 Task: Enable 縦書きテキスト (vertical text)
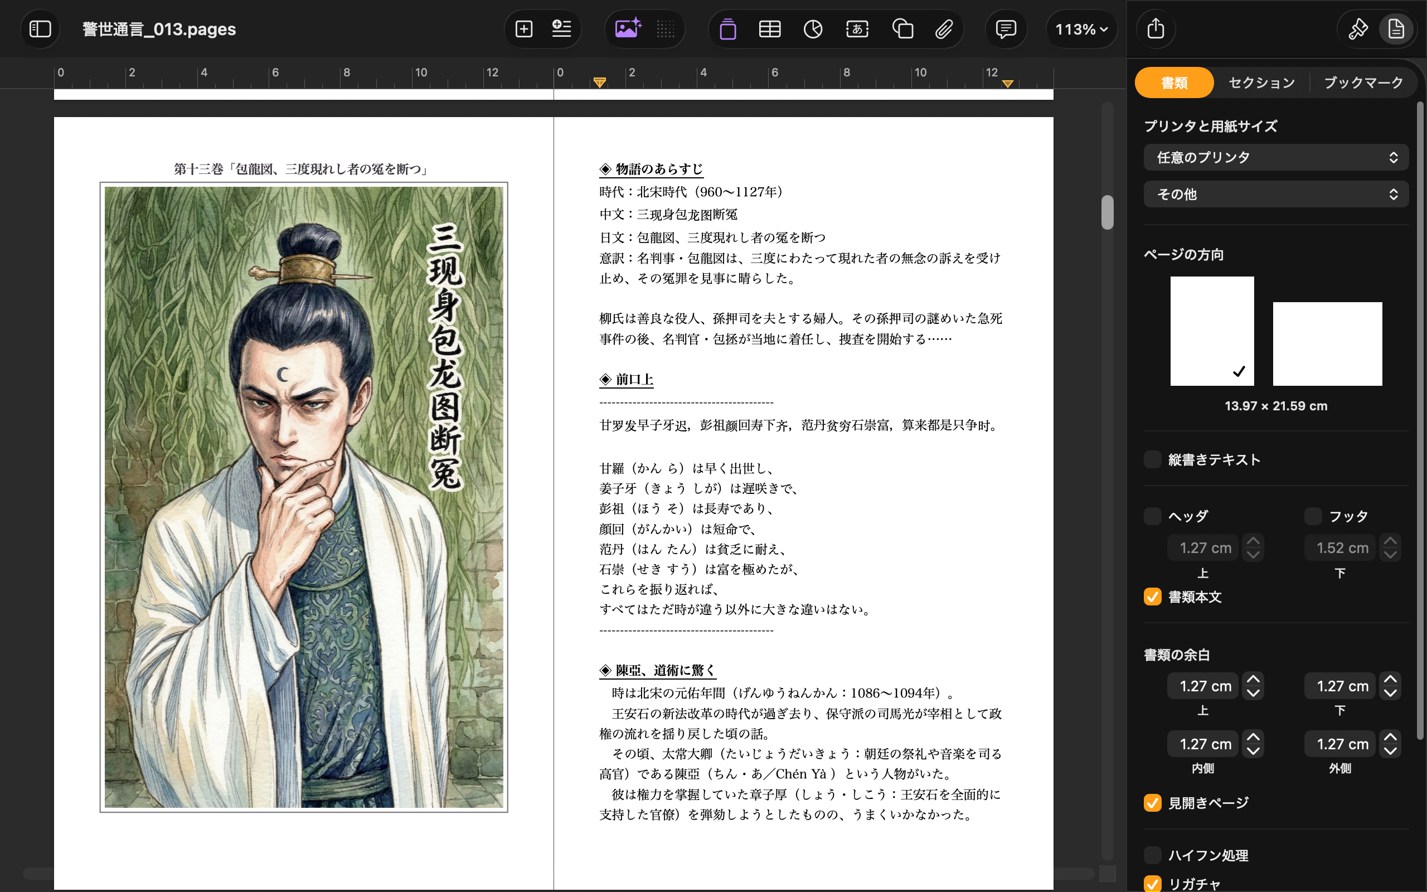[x=1154, y=459]
